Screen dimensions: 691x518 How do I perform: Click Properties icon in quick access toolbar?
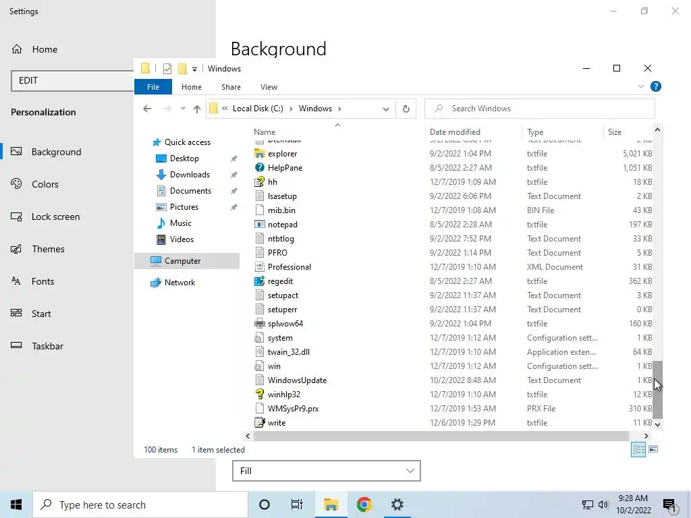click(x=167, y=69)
